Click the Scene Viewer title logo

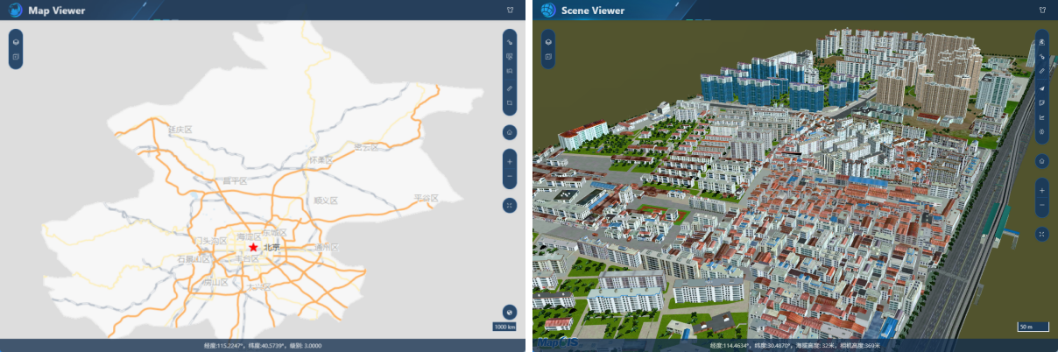coord(548,11)
